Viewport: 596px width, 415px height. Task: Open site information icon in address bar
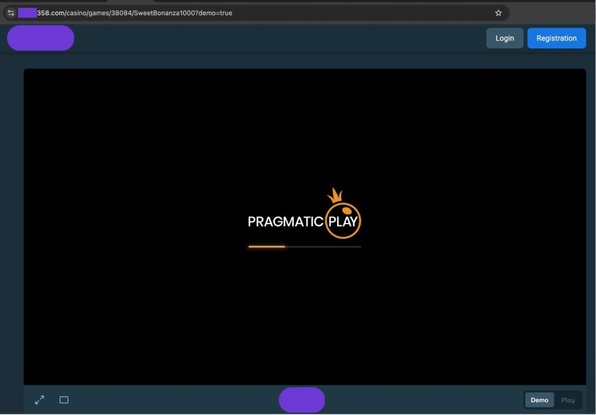pos(11,13)
